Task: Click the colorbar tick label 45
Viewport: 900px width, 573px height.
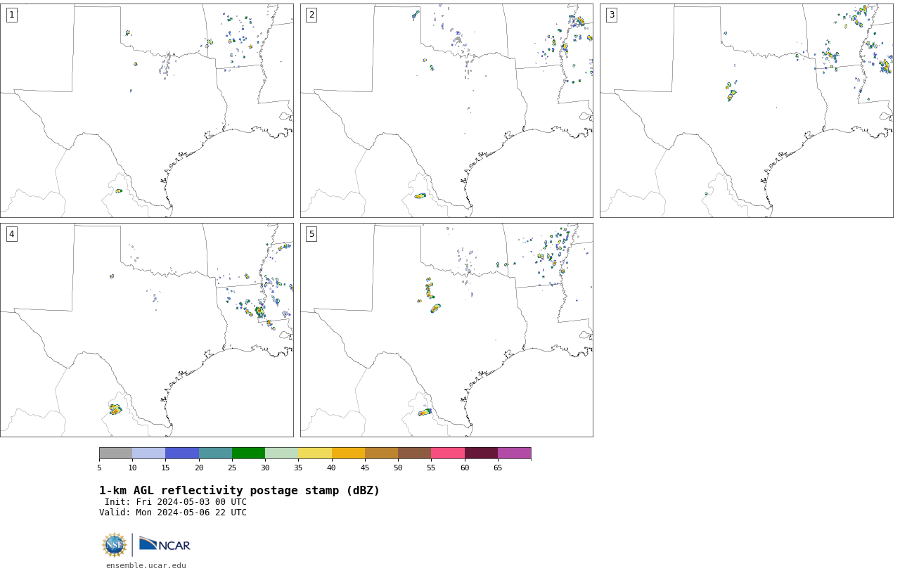Action: coord(365,468)
